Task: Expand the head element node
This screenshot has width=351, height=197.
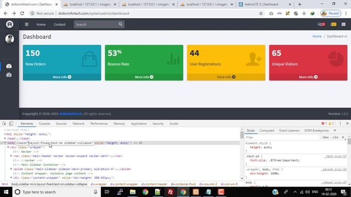Action: click(x=5, y=138)
